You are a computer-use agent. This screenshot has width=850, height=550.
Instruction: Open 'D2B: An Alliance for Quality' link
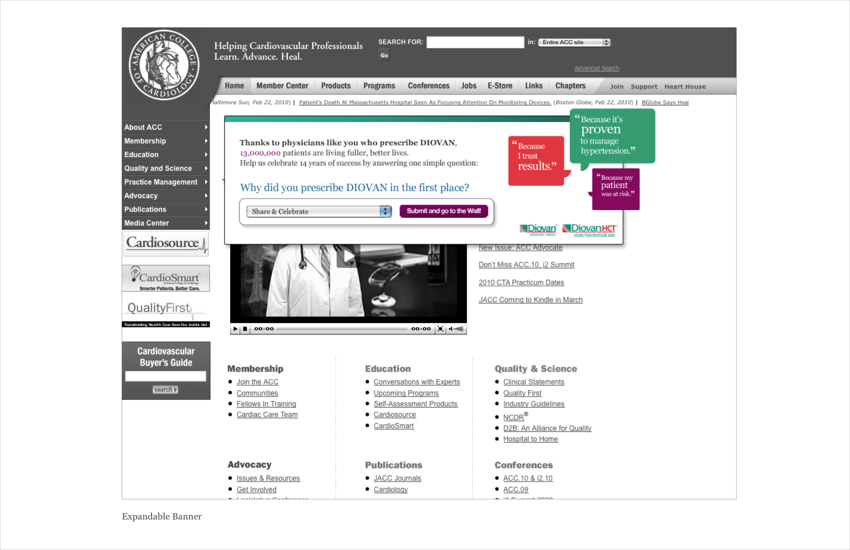(547, 428)
